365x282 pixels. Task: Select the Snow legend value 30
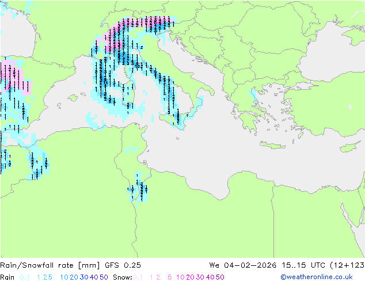(x=200, y=277)
